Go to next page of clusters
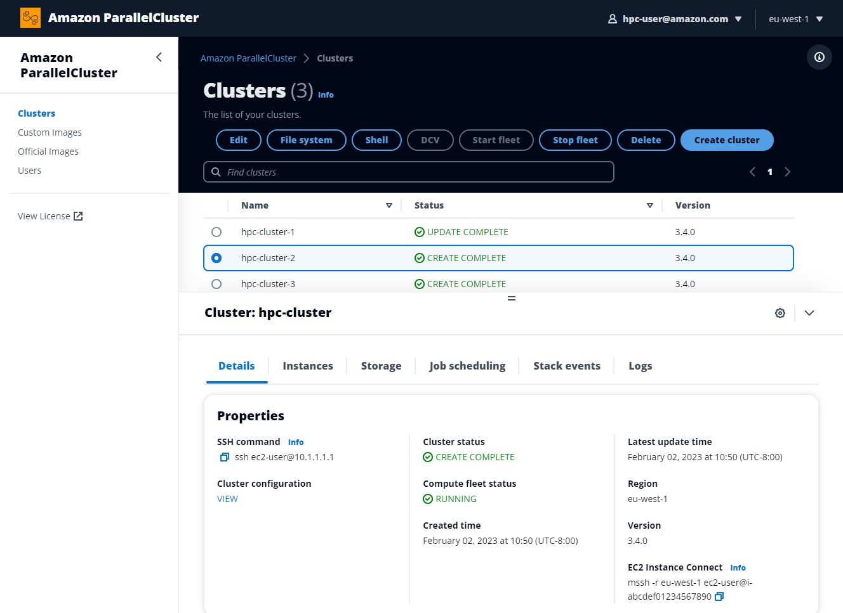843x613 pixels. [787, 172]
